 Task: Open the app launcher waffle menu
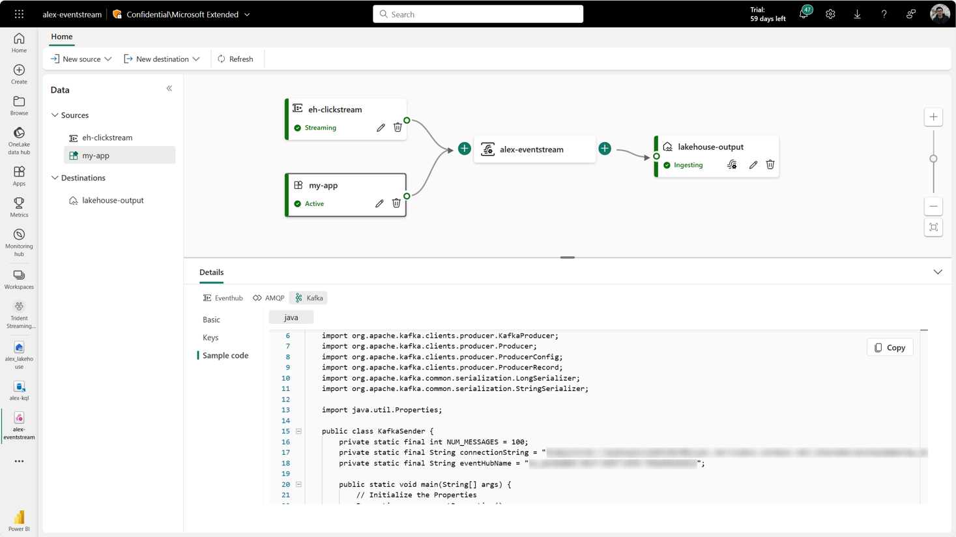coord(19,14)
